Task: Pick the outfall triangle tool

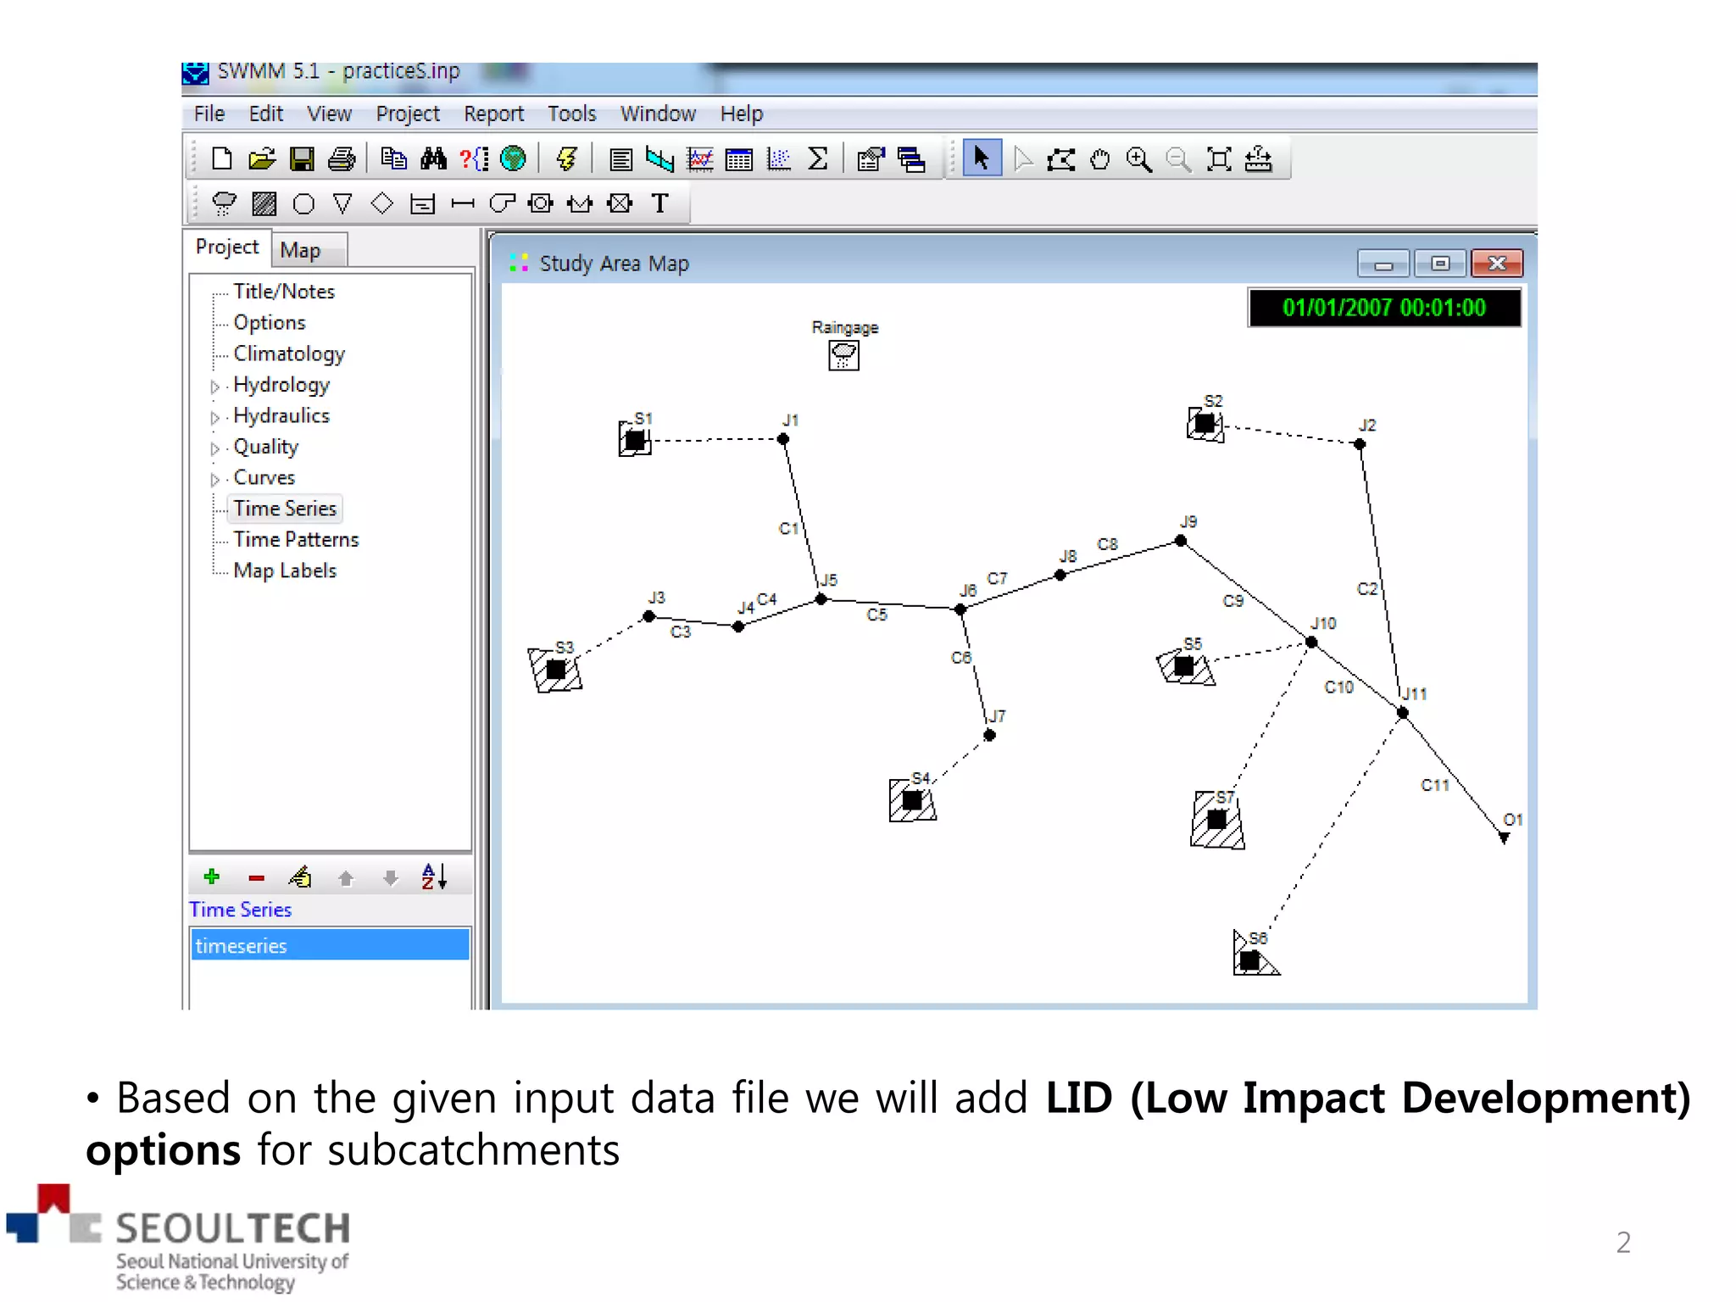Action: click(x=342, y=203)
